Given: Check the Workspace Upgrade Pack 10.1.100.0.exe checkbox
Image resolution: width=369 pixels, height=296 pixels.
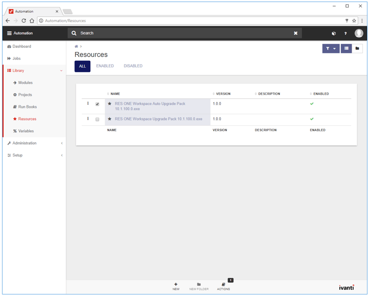Looking at the screenshot, I should [x=97, y=119].
